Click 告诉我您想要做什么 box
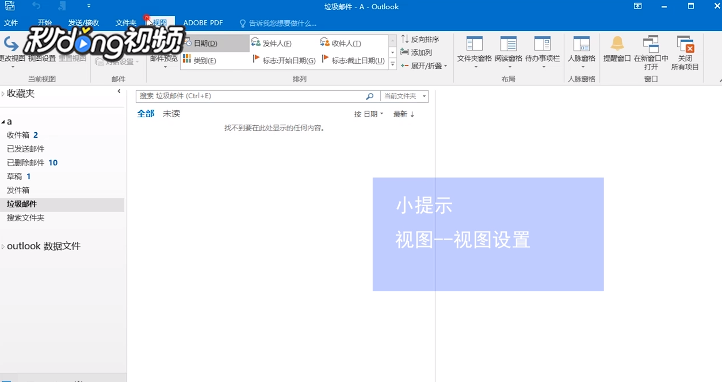The height and width of the screenshot is (382, 722). (278, 24)
